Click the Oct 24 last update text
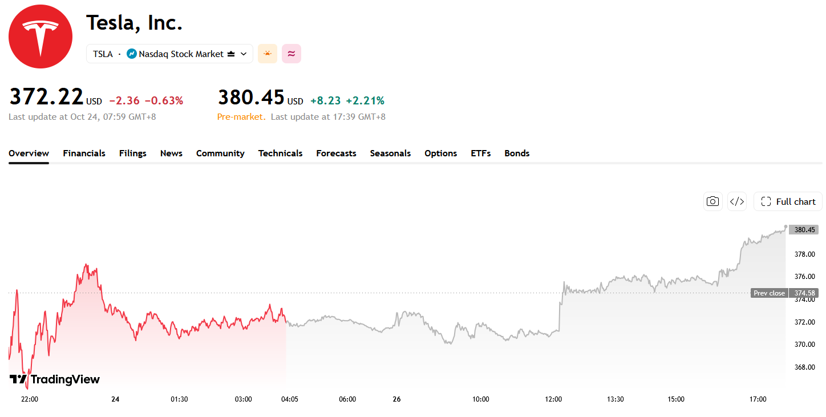This screenshot has width=826, height=417. click(82, 117)
